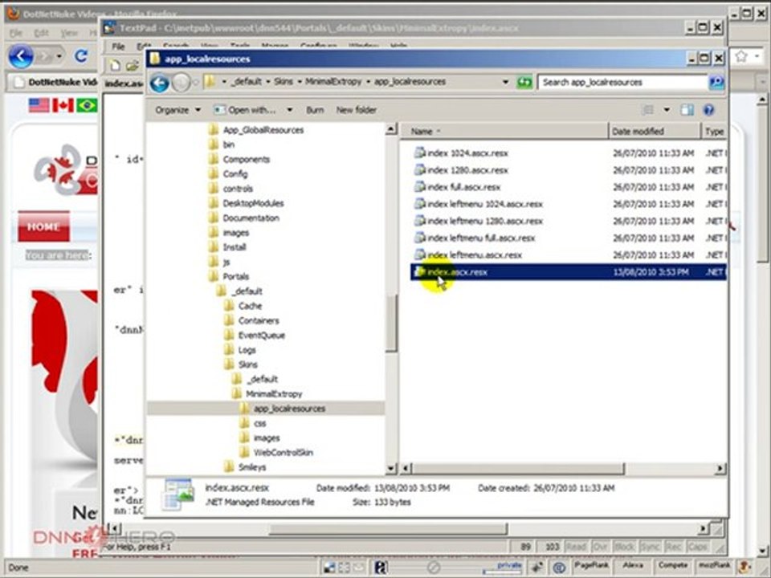Click the Open with... button
The height and width of the screenshot is (578, 771).
pyautogui.click(x=246, y=110)
